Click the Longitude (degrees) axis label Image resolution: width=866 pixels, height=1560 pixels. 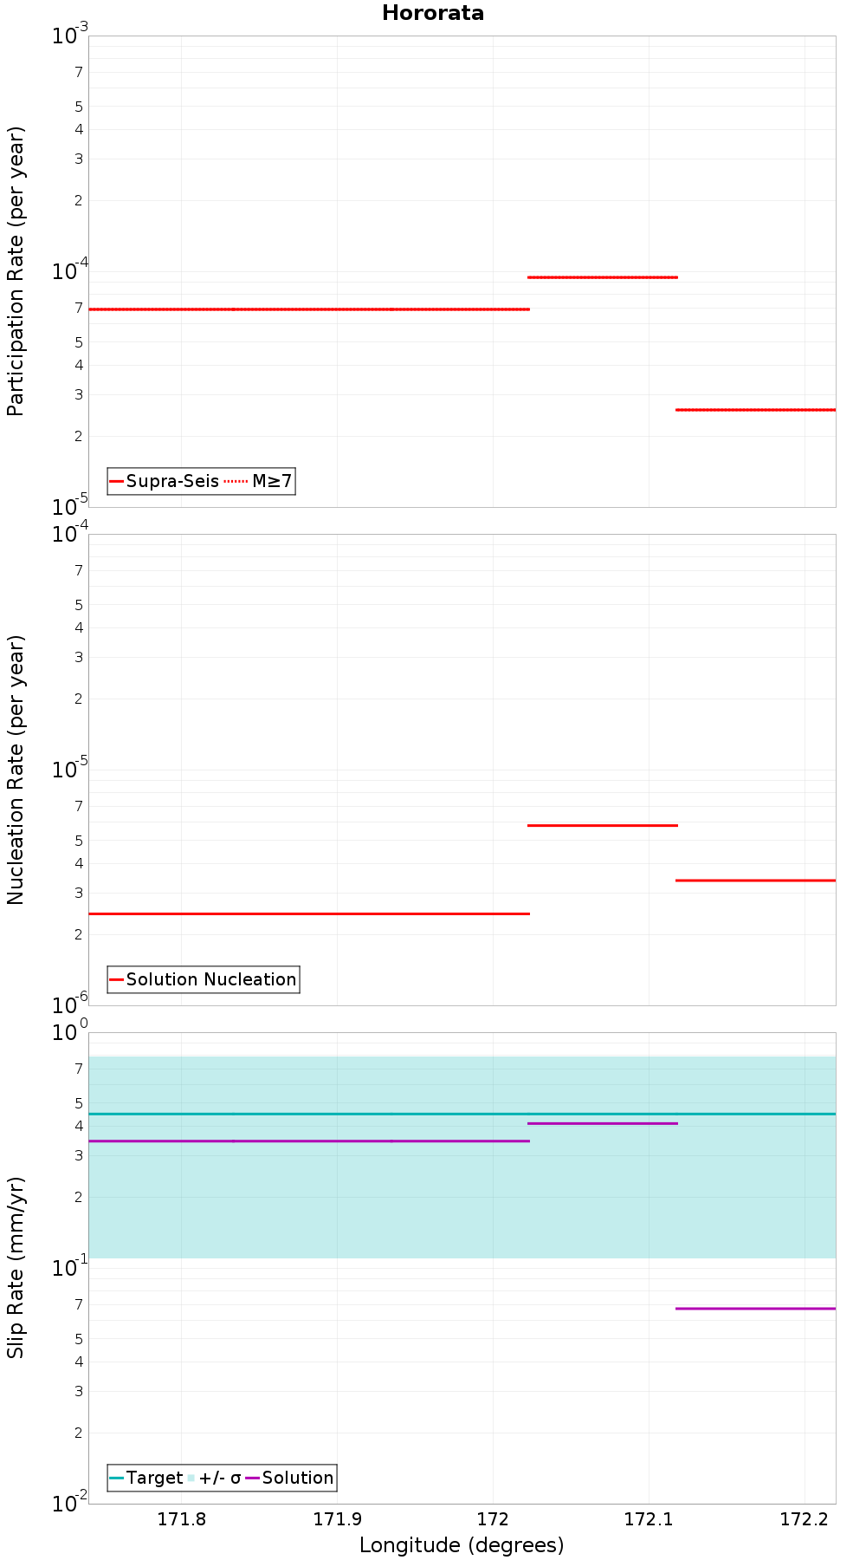(462, 1545)
